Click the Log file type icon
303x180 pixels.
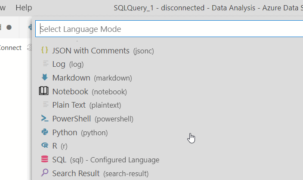point(44,64)
